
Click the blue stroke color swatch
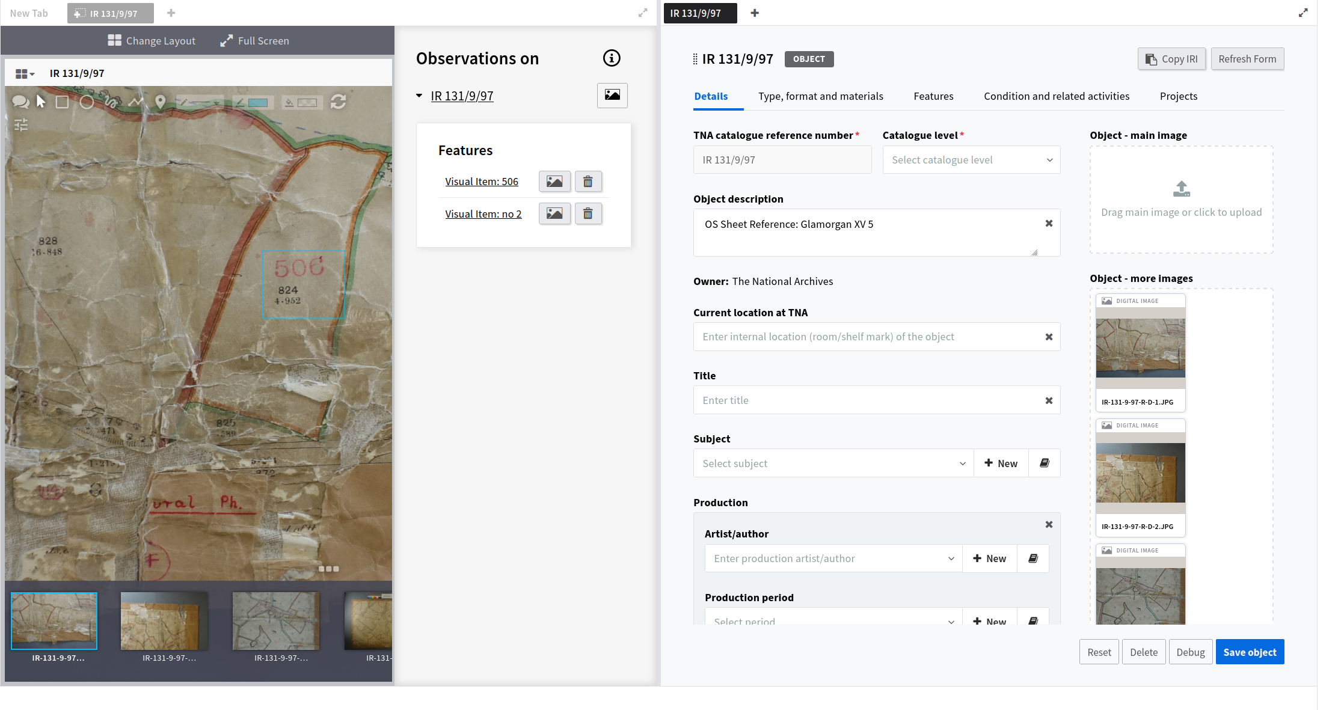(258, 103)
